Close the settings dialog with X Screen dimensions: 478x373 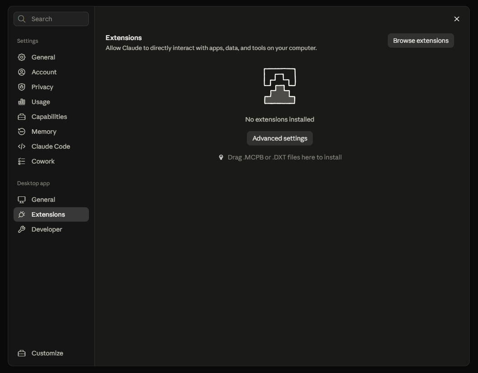[x=457, y=19]
